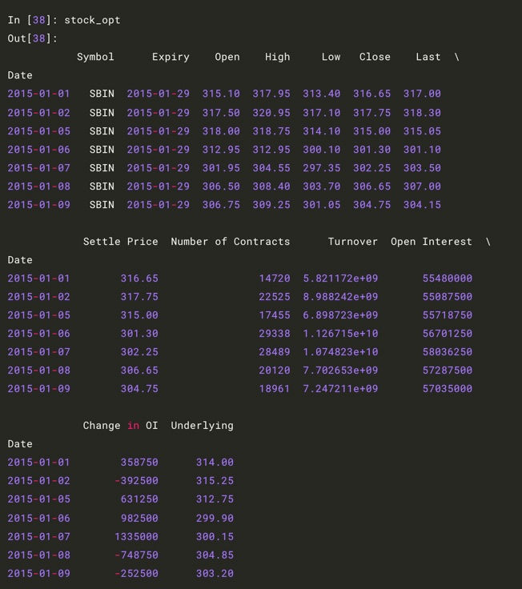Click the 'Low' column header

point(331,57)
